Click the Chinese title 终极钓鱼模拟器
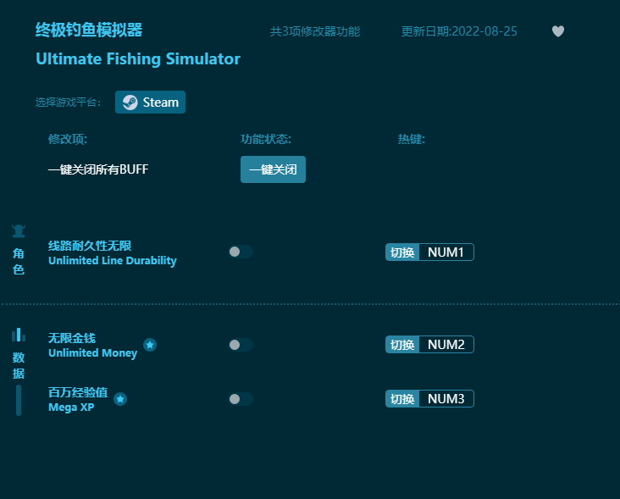The height and width of the screenshot is (499, 620). coord(89,30)
